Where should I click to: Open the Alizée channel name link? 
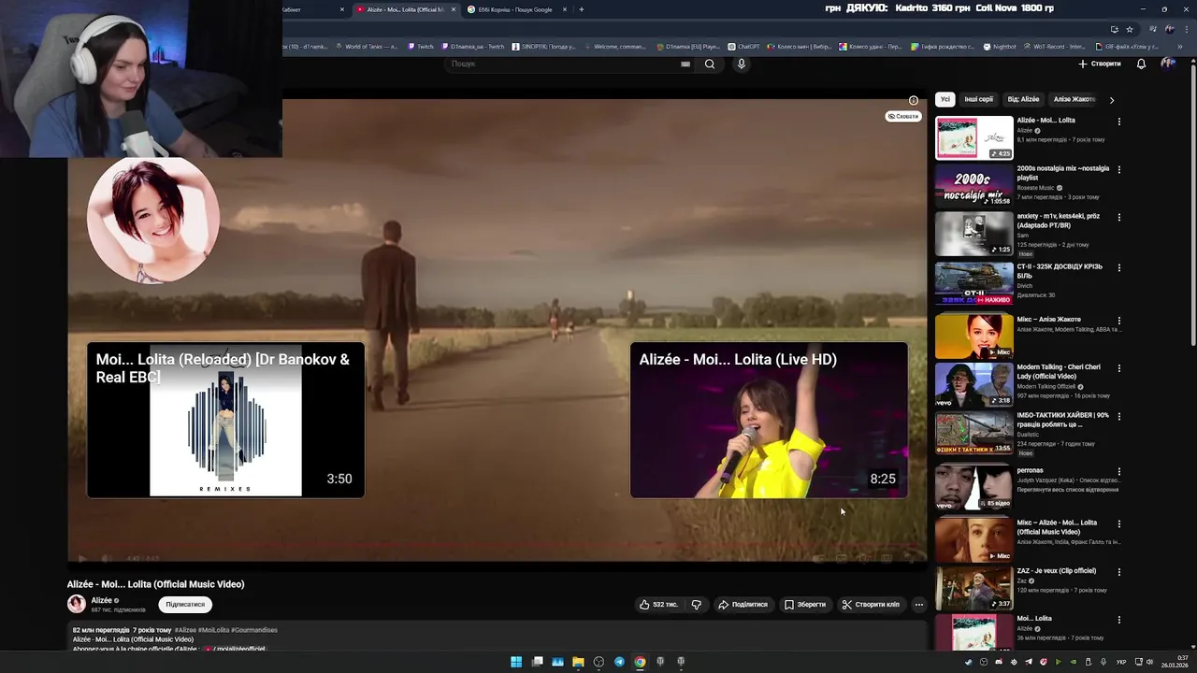[102, 600]
